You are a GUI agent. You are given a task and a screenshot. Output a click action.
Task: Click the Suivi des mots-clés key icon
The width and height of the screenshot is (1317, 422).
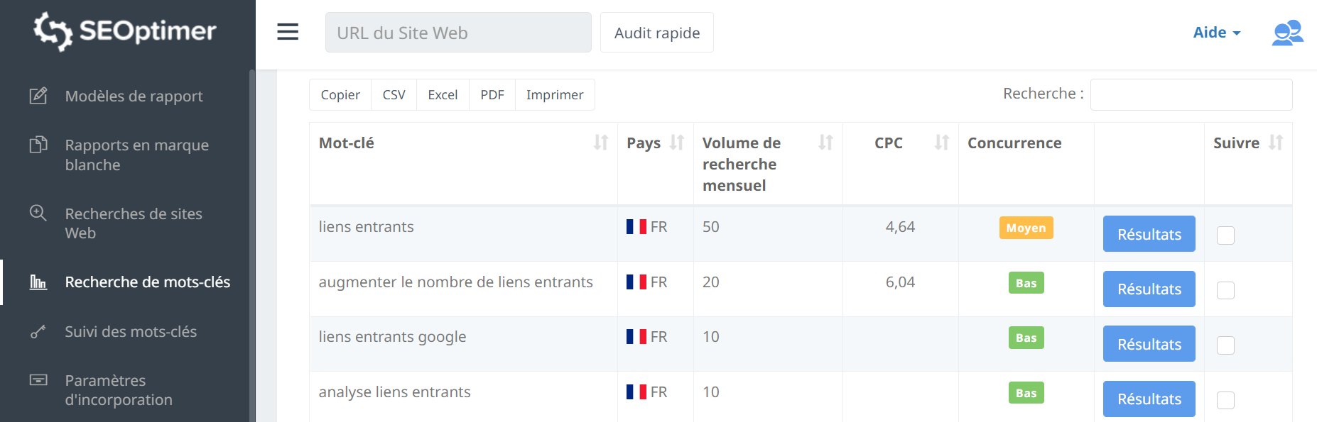pyautogui.click(x=38, y=332)
